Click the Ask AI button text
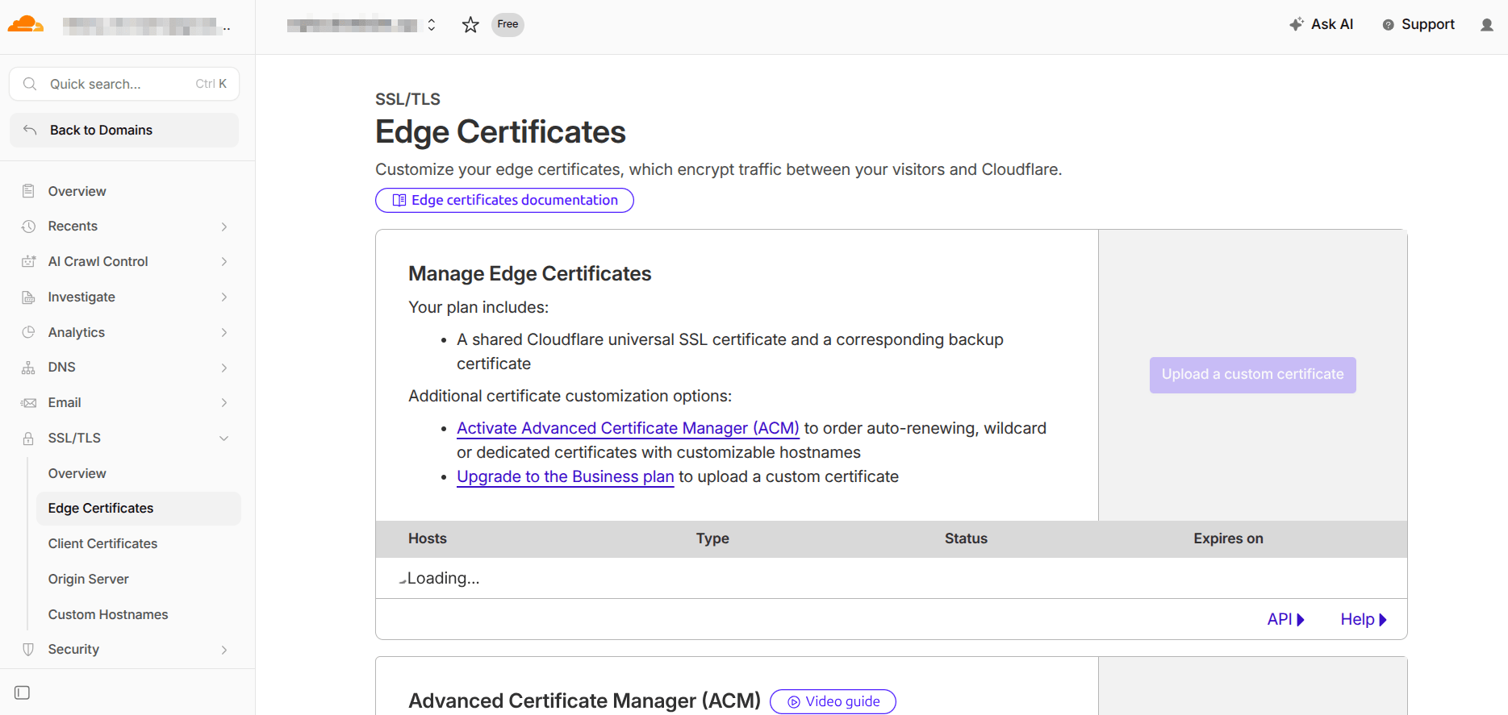Viewport: 1508px width, 715px height. coord(1332,24)
